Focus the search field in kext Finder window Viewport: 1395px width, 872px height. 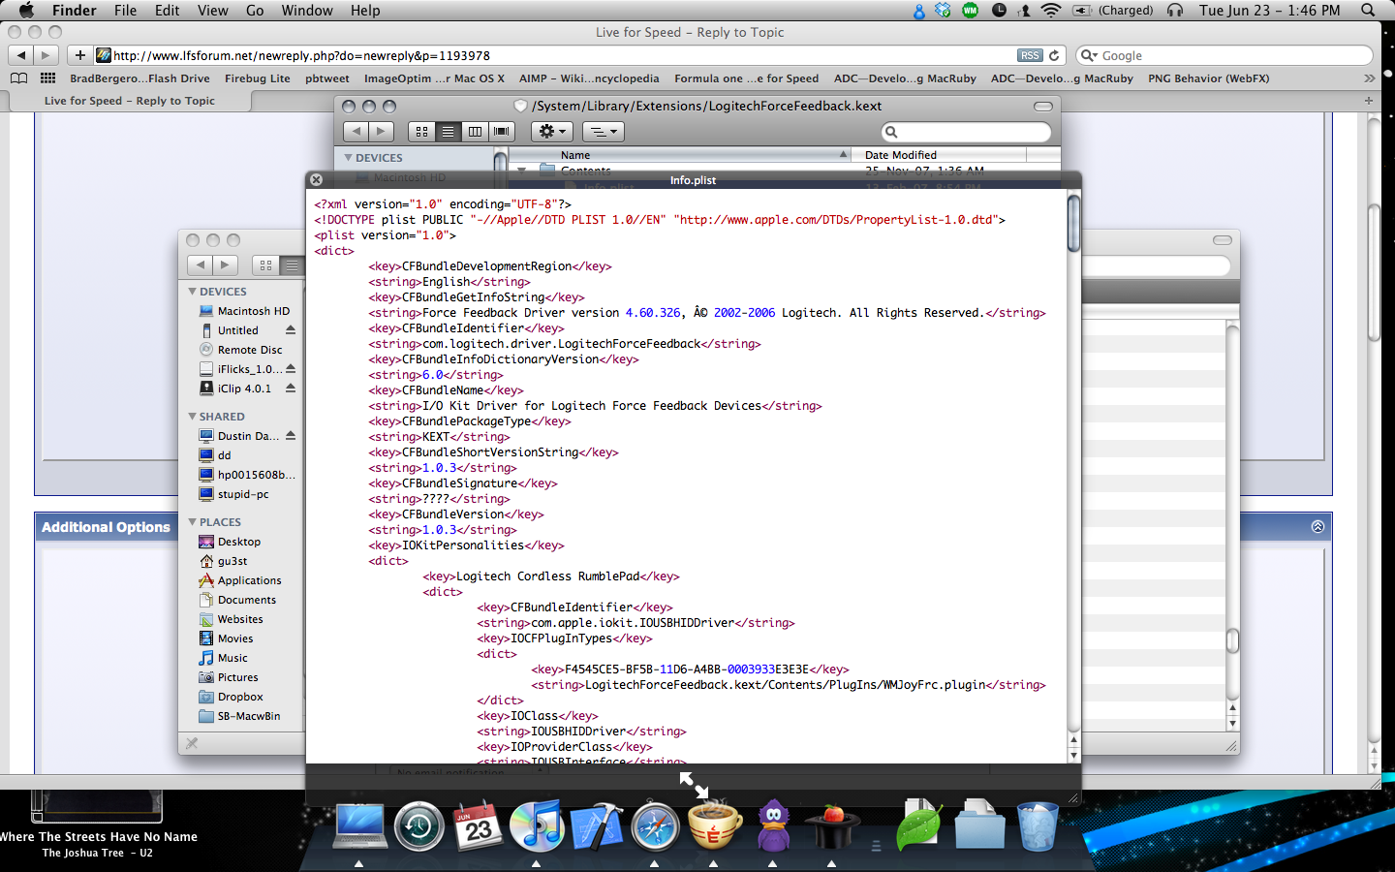click(966, 132)
